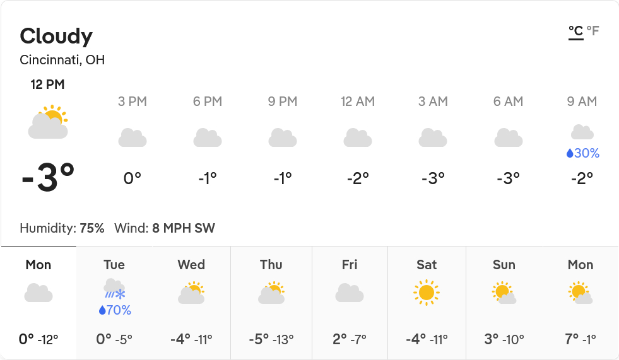Click the partly cloudy icon for 12 PM

(48, 122)
